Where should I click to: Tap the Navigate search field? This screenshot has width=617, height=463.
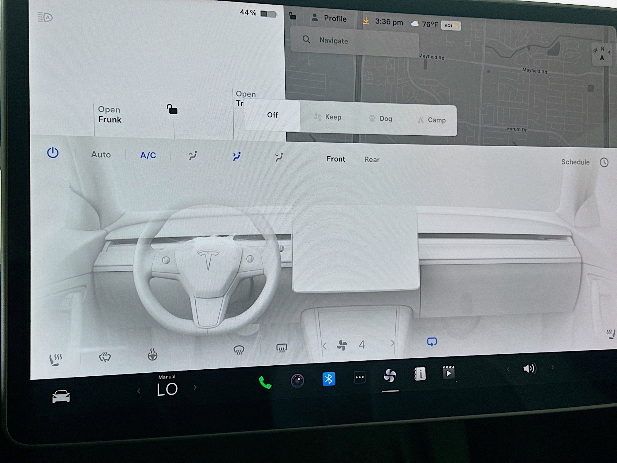(355, 41)
